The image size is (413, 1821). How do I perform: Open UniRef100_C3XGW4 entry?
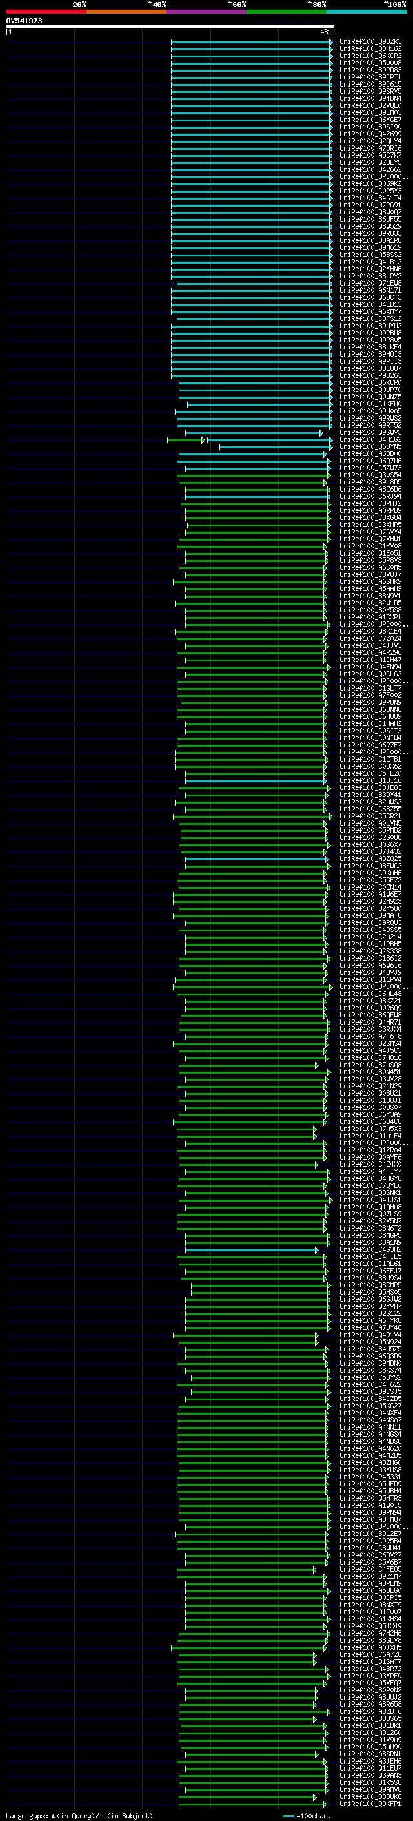(370, 517)
